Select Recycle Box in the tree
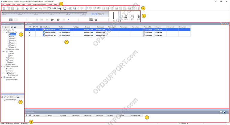This screenshot has height=125, width=230. pos(12,64)
